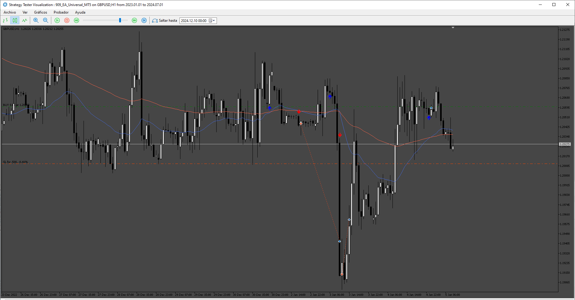This screenshot has height=300, width=575.
Task: Click the 1.19065 price scale label
Action: (x=565, y=282)
